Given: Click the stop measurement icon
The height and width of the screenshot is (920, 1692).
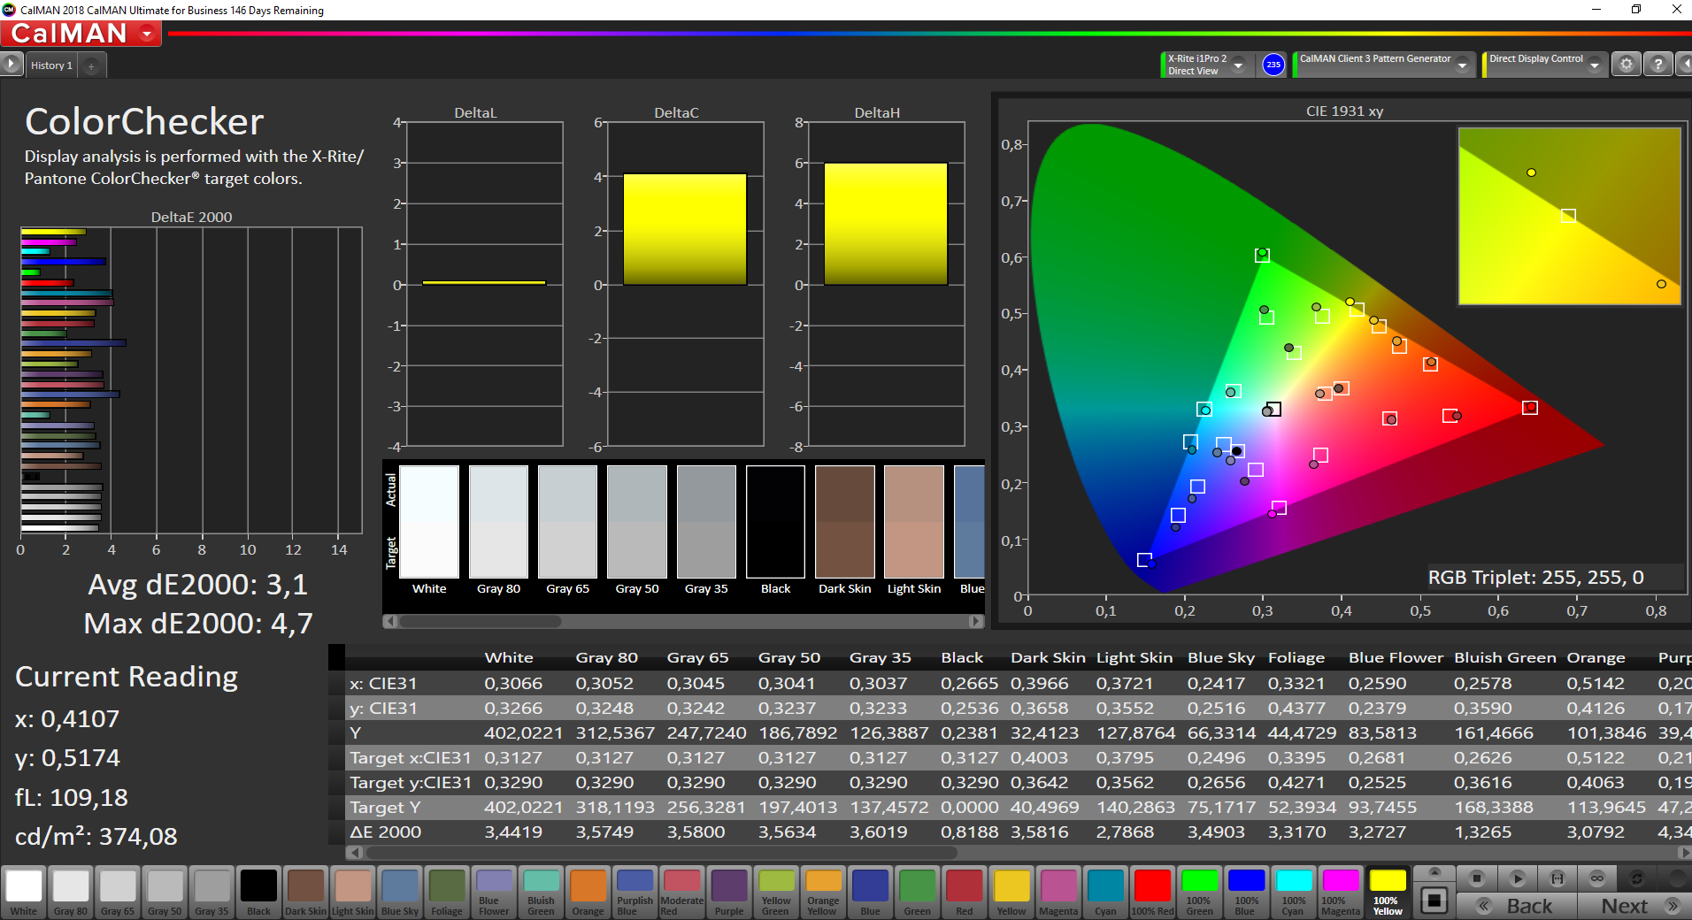Looking at the screenshot, I should [x=1476, y=878].
